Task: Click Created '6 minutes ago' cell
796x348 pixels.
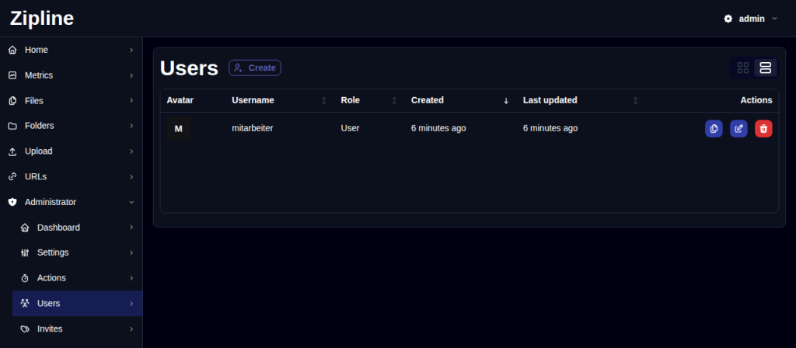Action: (x=438, y=128)
